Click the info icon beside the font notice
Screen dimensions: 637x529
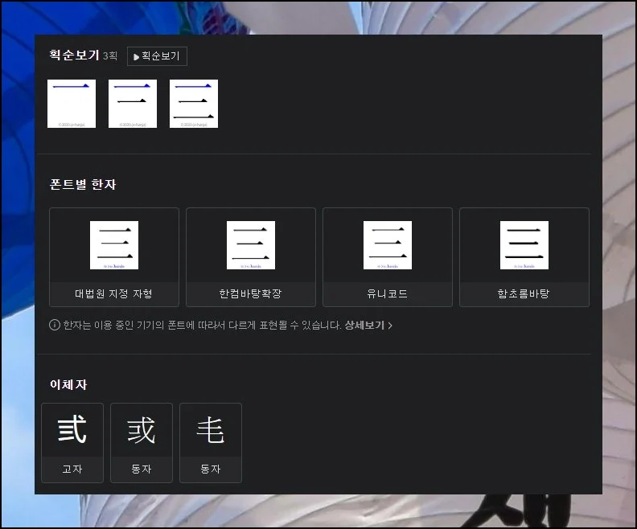(x=55, y=326)
